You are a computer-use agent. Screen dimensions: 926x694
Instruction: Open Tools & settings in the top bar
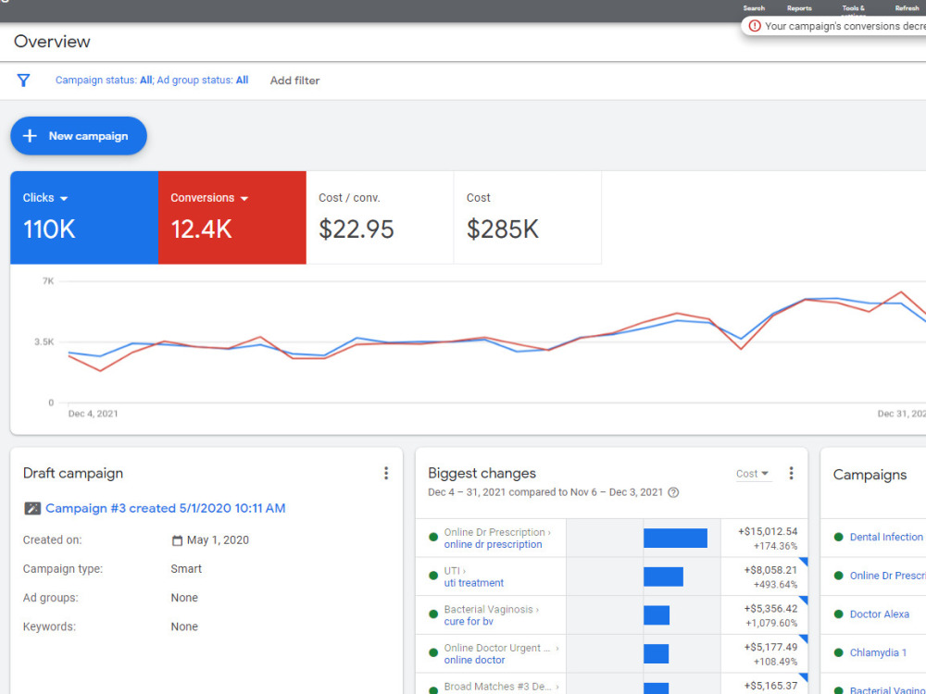(854, 9)
